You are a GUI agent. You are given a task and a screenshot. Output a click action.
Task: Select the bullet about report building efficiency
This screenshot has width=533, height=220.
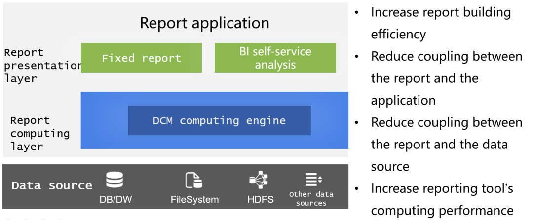pos(440,23)
